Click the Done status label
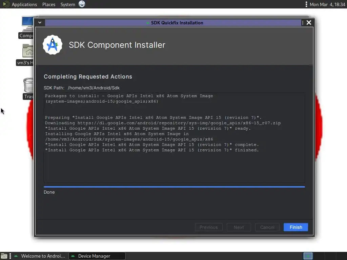 49,192
